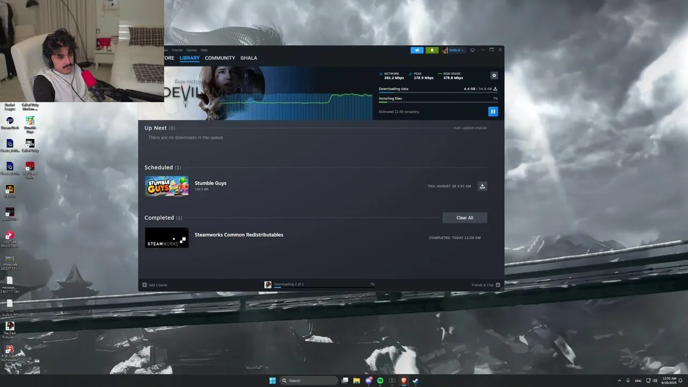688x387 pixels.
Task: Click the PEAK 278.9 Mbps stat
Action: pyautogui.click(x=421, y=76)
